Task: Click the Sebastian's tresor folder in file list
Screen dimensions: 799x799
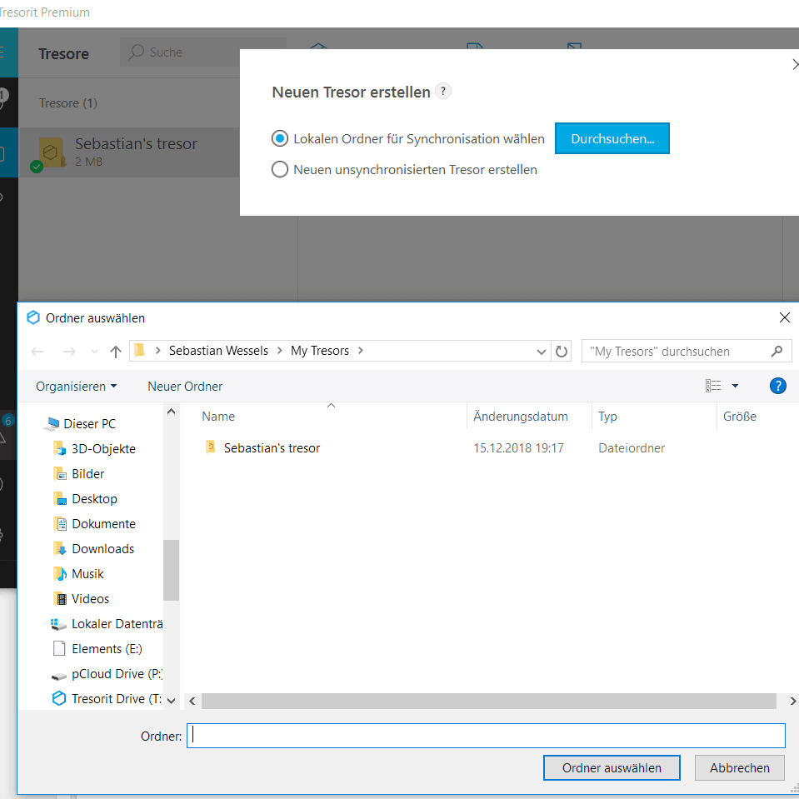Action: (271, 448)
